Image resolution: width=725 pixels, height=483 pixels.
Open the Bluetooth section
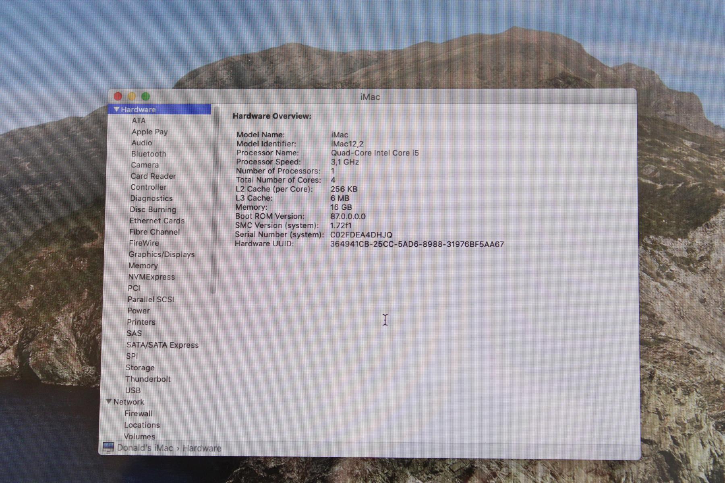149,154
